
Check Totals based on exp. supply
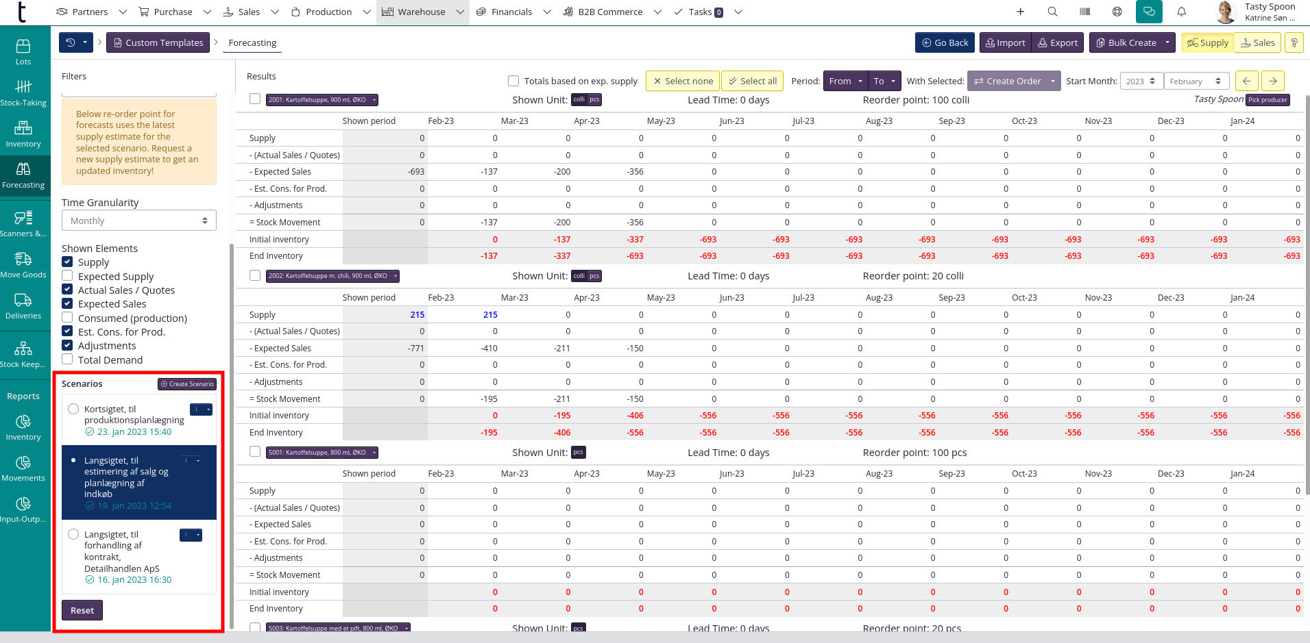pos(513,81)
